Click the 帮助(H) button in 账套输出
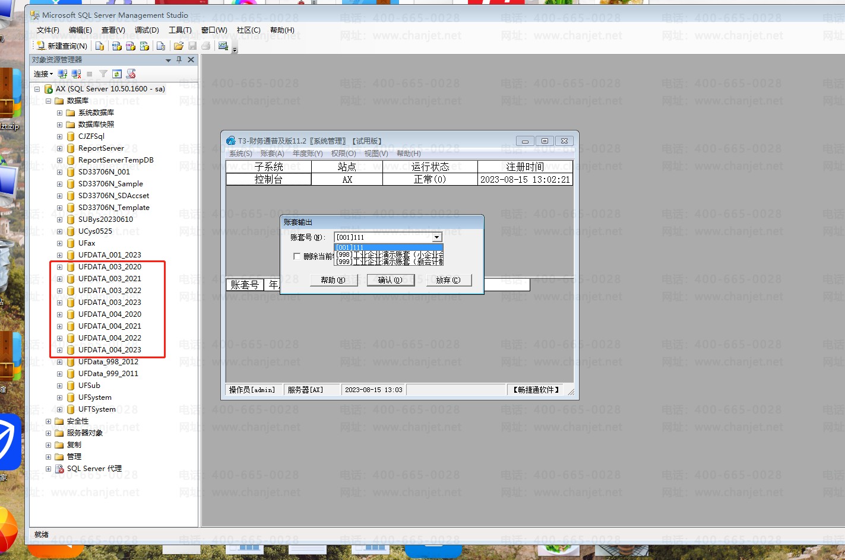This screenshot has height=560, width=845. pos(334,280)
